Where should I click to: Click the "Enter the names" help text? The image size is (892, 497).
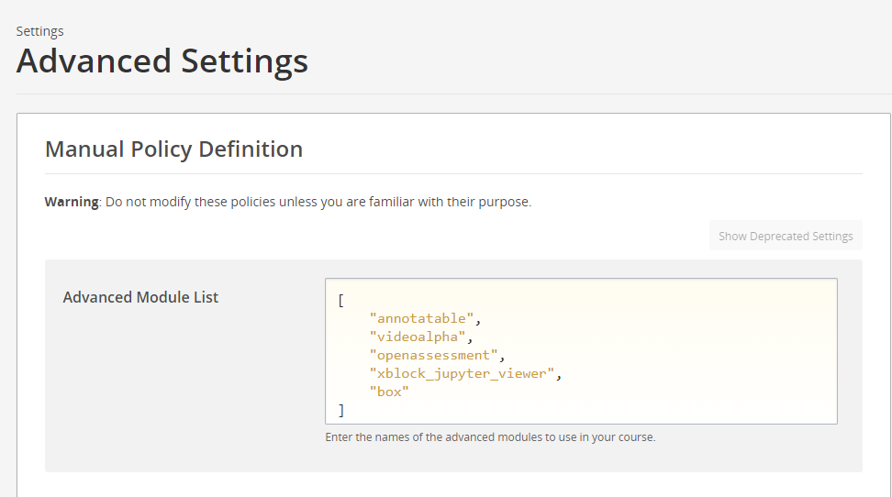point(369,437)
